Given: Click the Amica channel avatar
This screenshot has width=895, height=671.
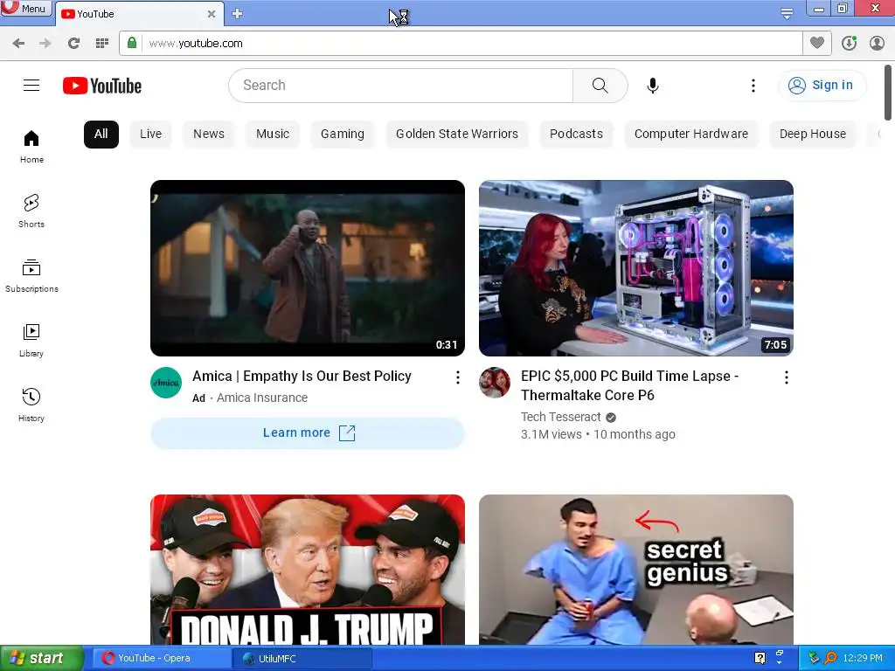Looking at the screenshot, I should point(166,383).
